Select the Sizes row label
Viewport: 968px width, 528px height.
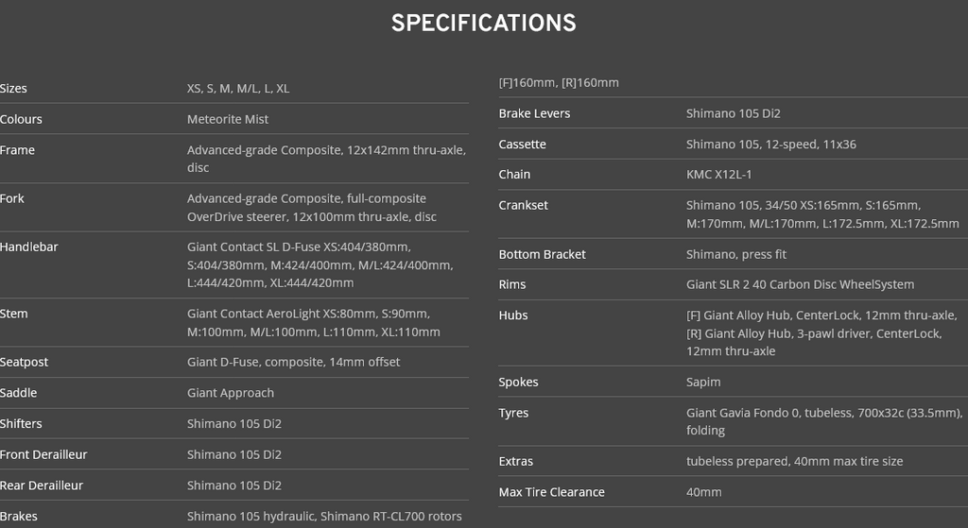[x=13, y=88]
